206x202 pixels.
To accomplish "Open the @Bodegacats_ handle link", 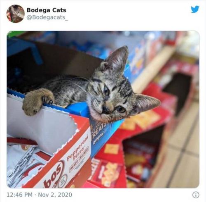I will click(x=47, y=17).
